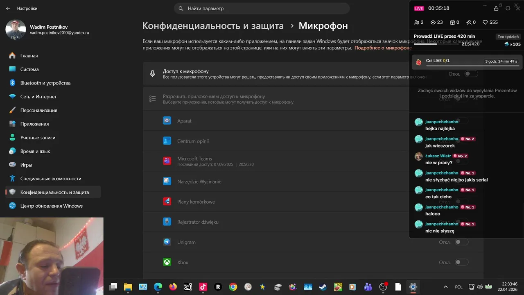The height and width of the screenshot is (295, 524).
Task: Toggle microphone access for Aparat
Action: click(x=462, y=121)
